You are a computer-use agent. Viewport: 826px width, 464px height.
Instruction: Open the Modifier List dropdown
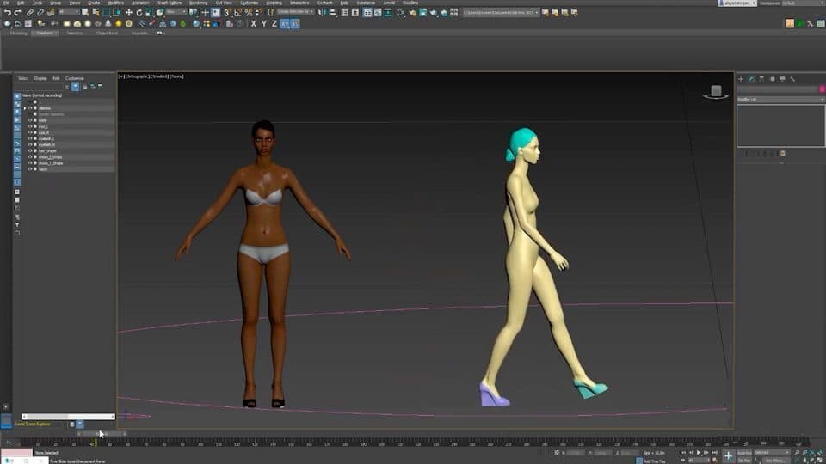(780, 100)
